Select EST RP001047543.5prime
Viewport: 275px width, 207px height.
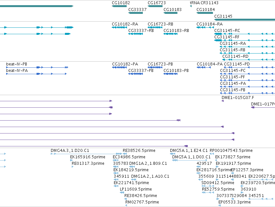231,151
